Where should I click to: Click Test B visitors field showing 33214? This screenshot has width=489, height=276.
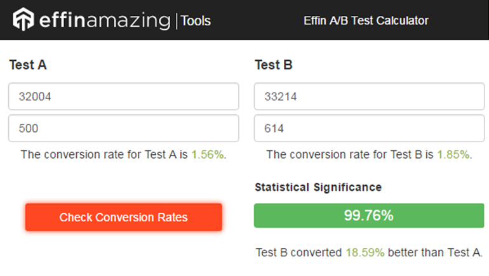[369, 97]
